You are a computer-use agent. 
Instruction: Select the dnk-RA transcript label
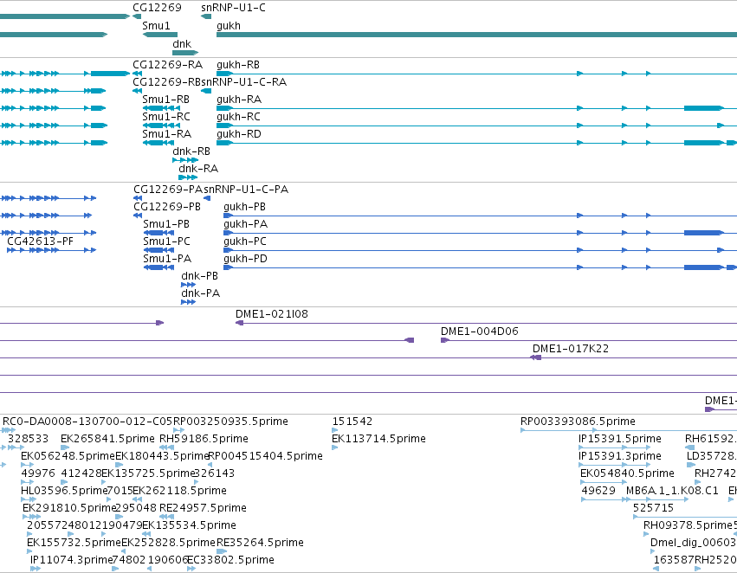coord(198,169)
